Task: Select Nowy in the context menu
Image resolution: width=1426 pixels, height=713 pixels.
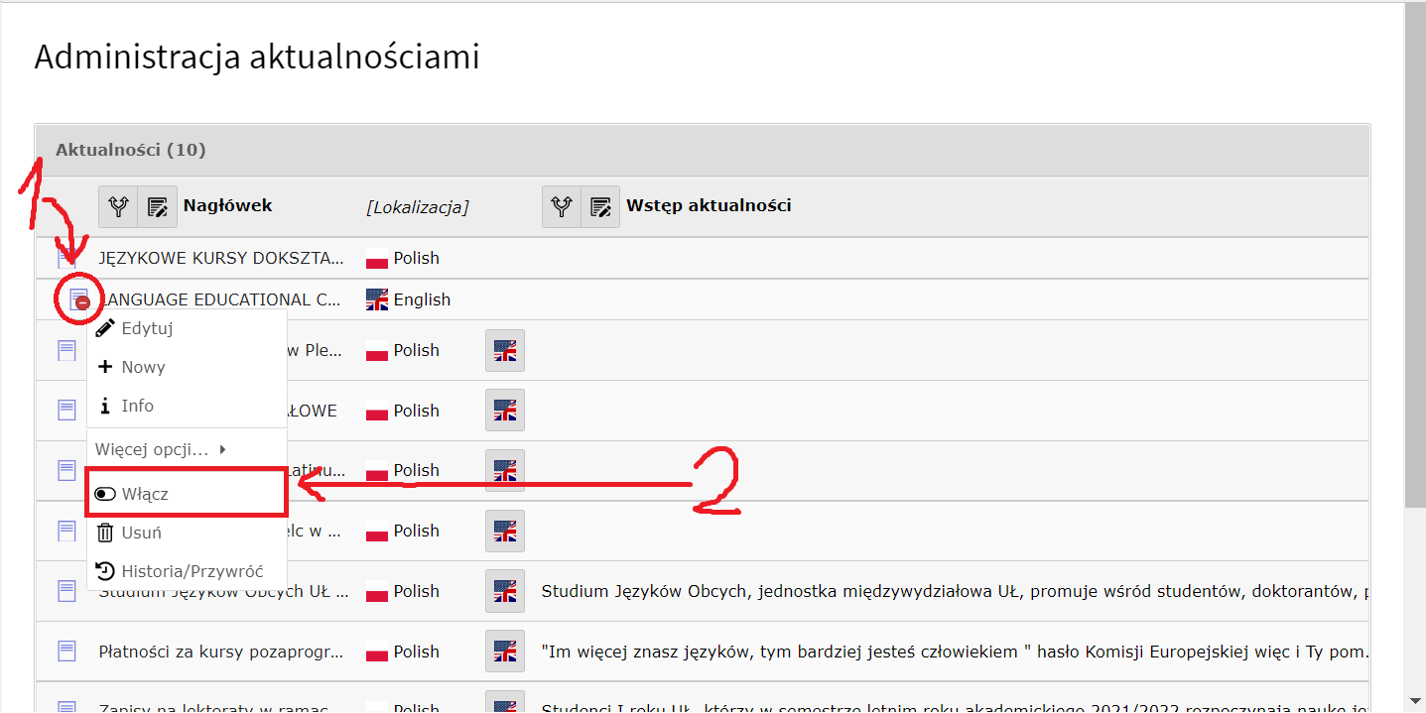Action: pyautogui.click(x=143, y=367)
